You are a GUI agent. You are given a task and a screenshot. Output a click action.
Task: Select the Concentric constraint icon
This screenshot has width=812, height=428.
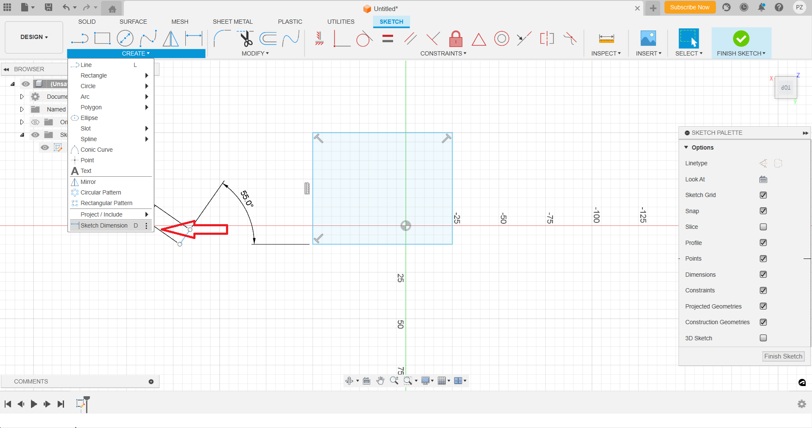[x=502, y=39]
